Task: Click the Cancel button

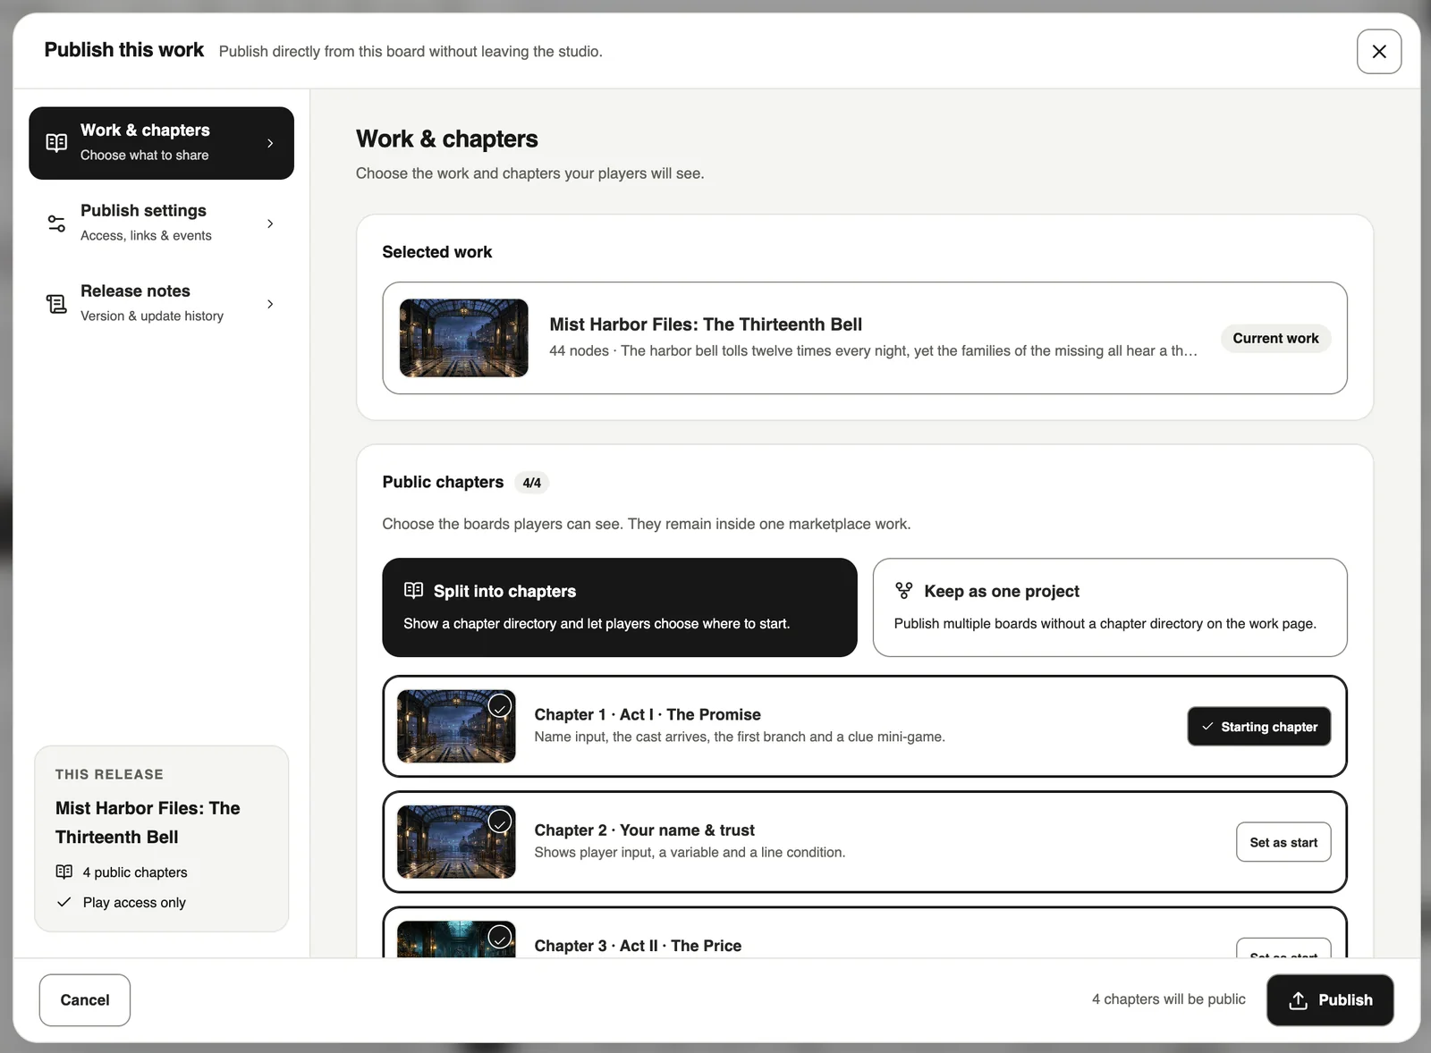Action: coord(85,1000)
